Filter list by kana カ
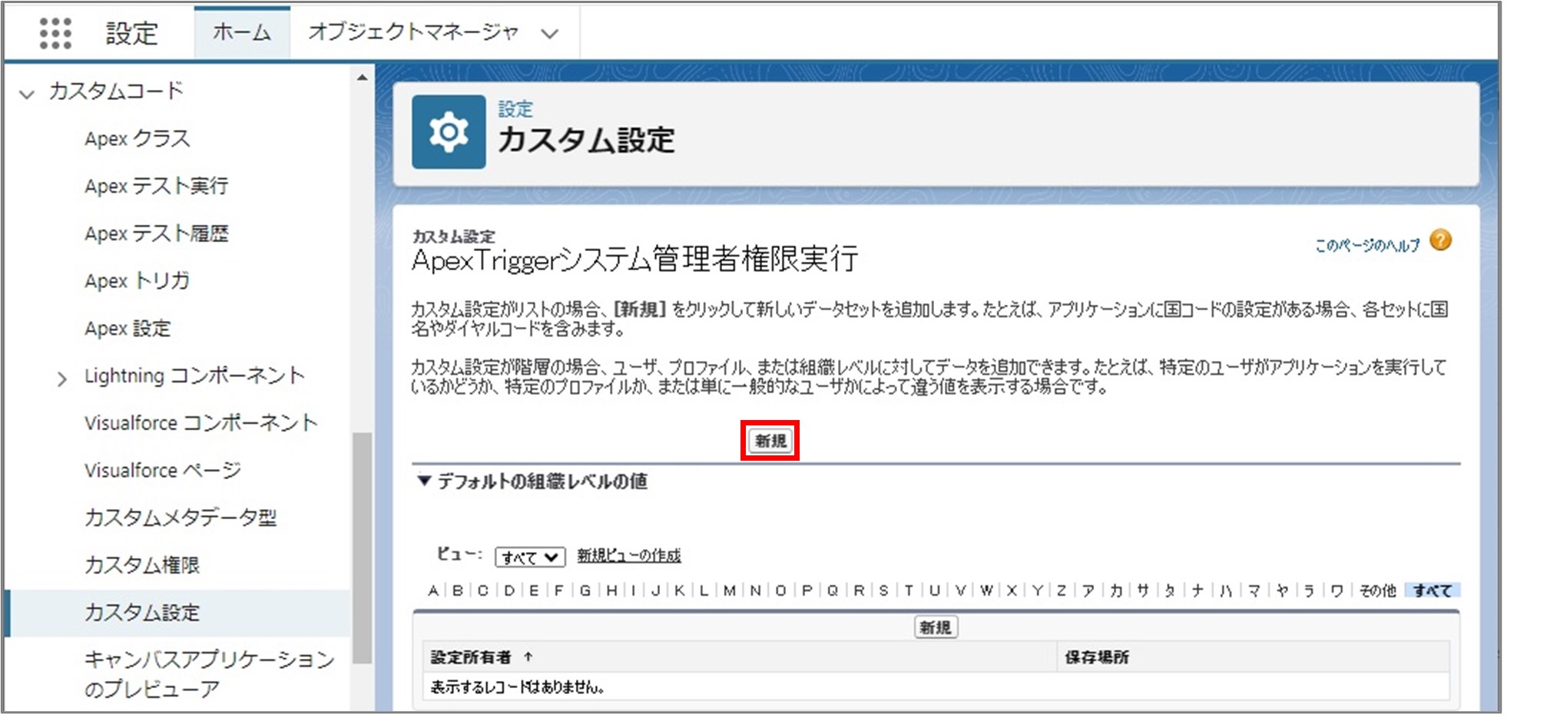This screenshot has width=1557, height=718. (x=1116, y=591)
